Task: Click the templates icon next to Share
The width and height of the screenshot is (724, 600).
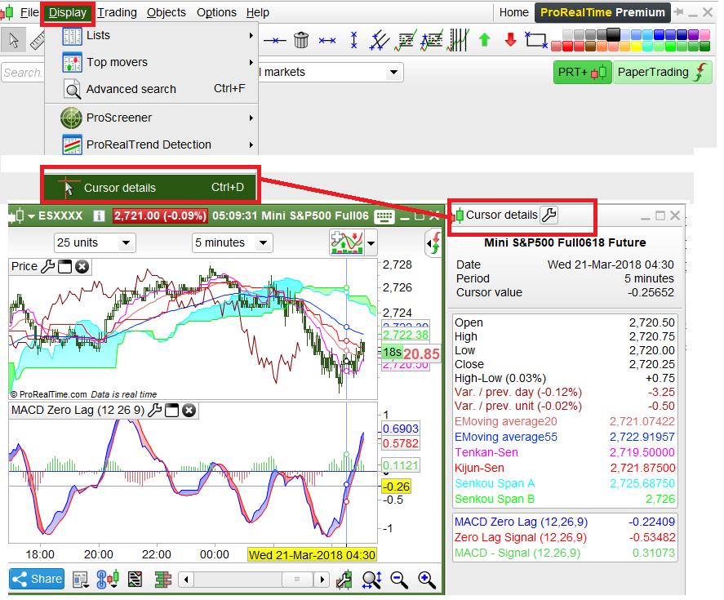Action: pyautogui.click(x=82, y=580)
